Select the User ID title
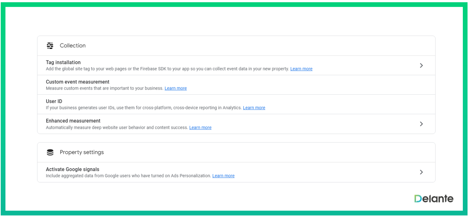This screenshot has height=216, width=469. coord(54,101)
